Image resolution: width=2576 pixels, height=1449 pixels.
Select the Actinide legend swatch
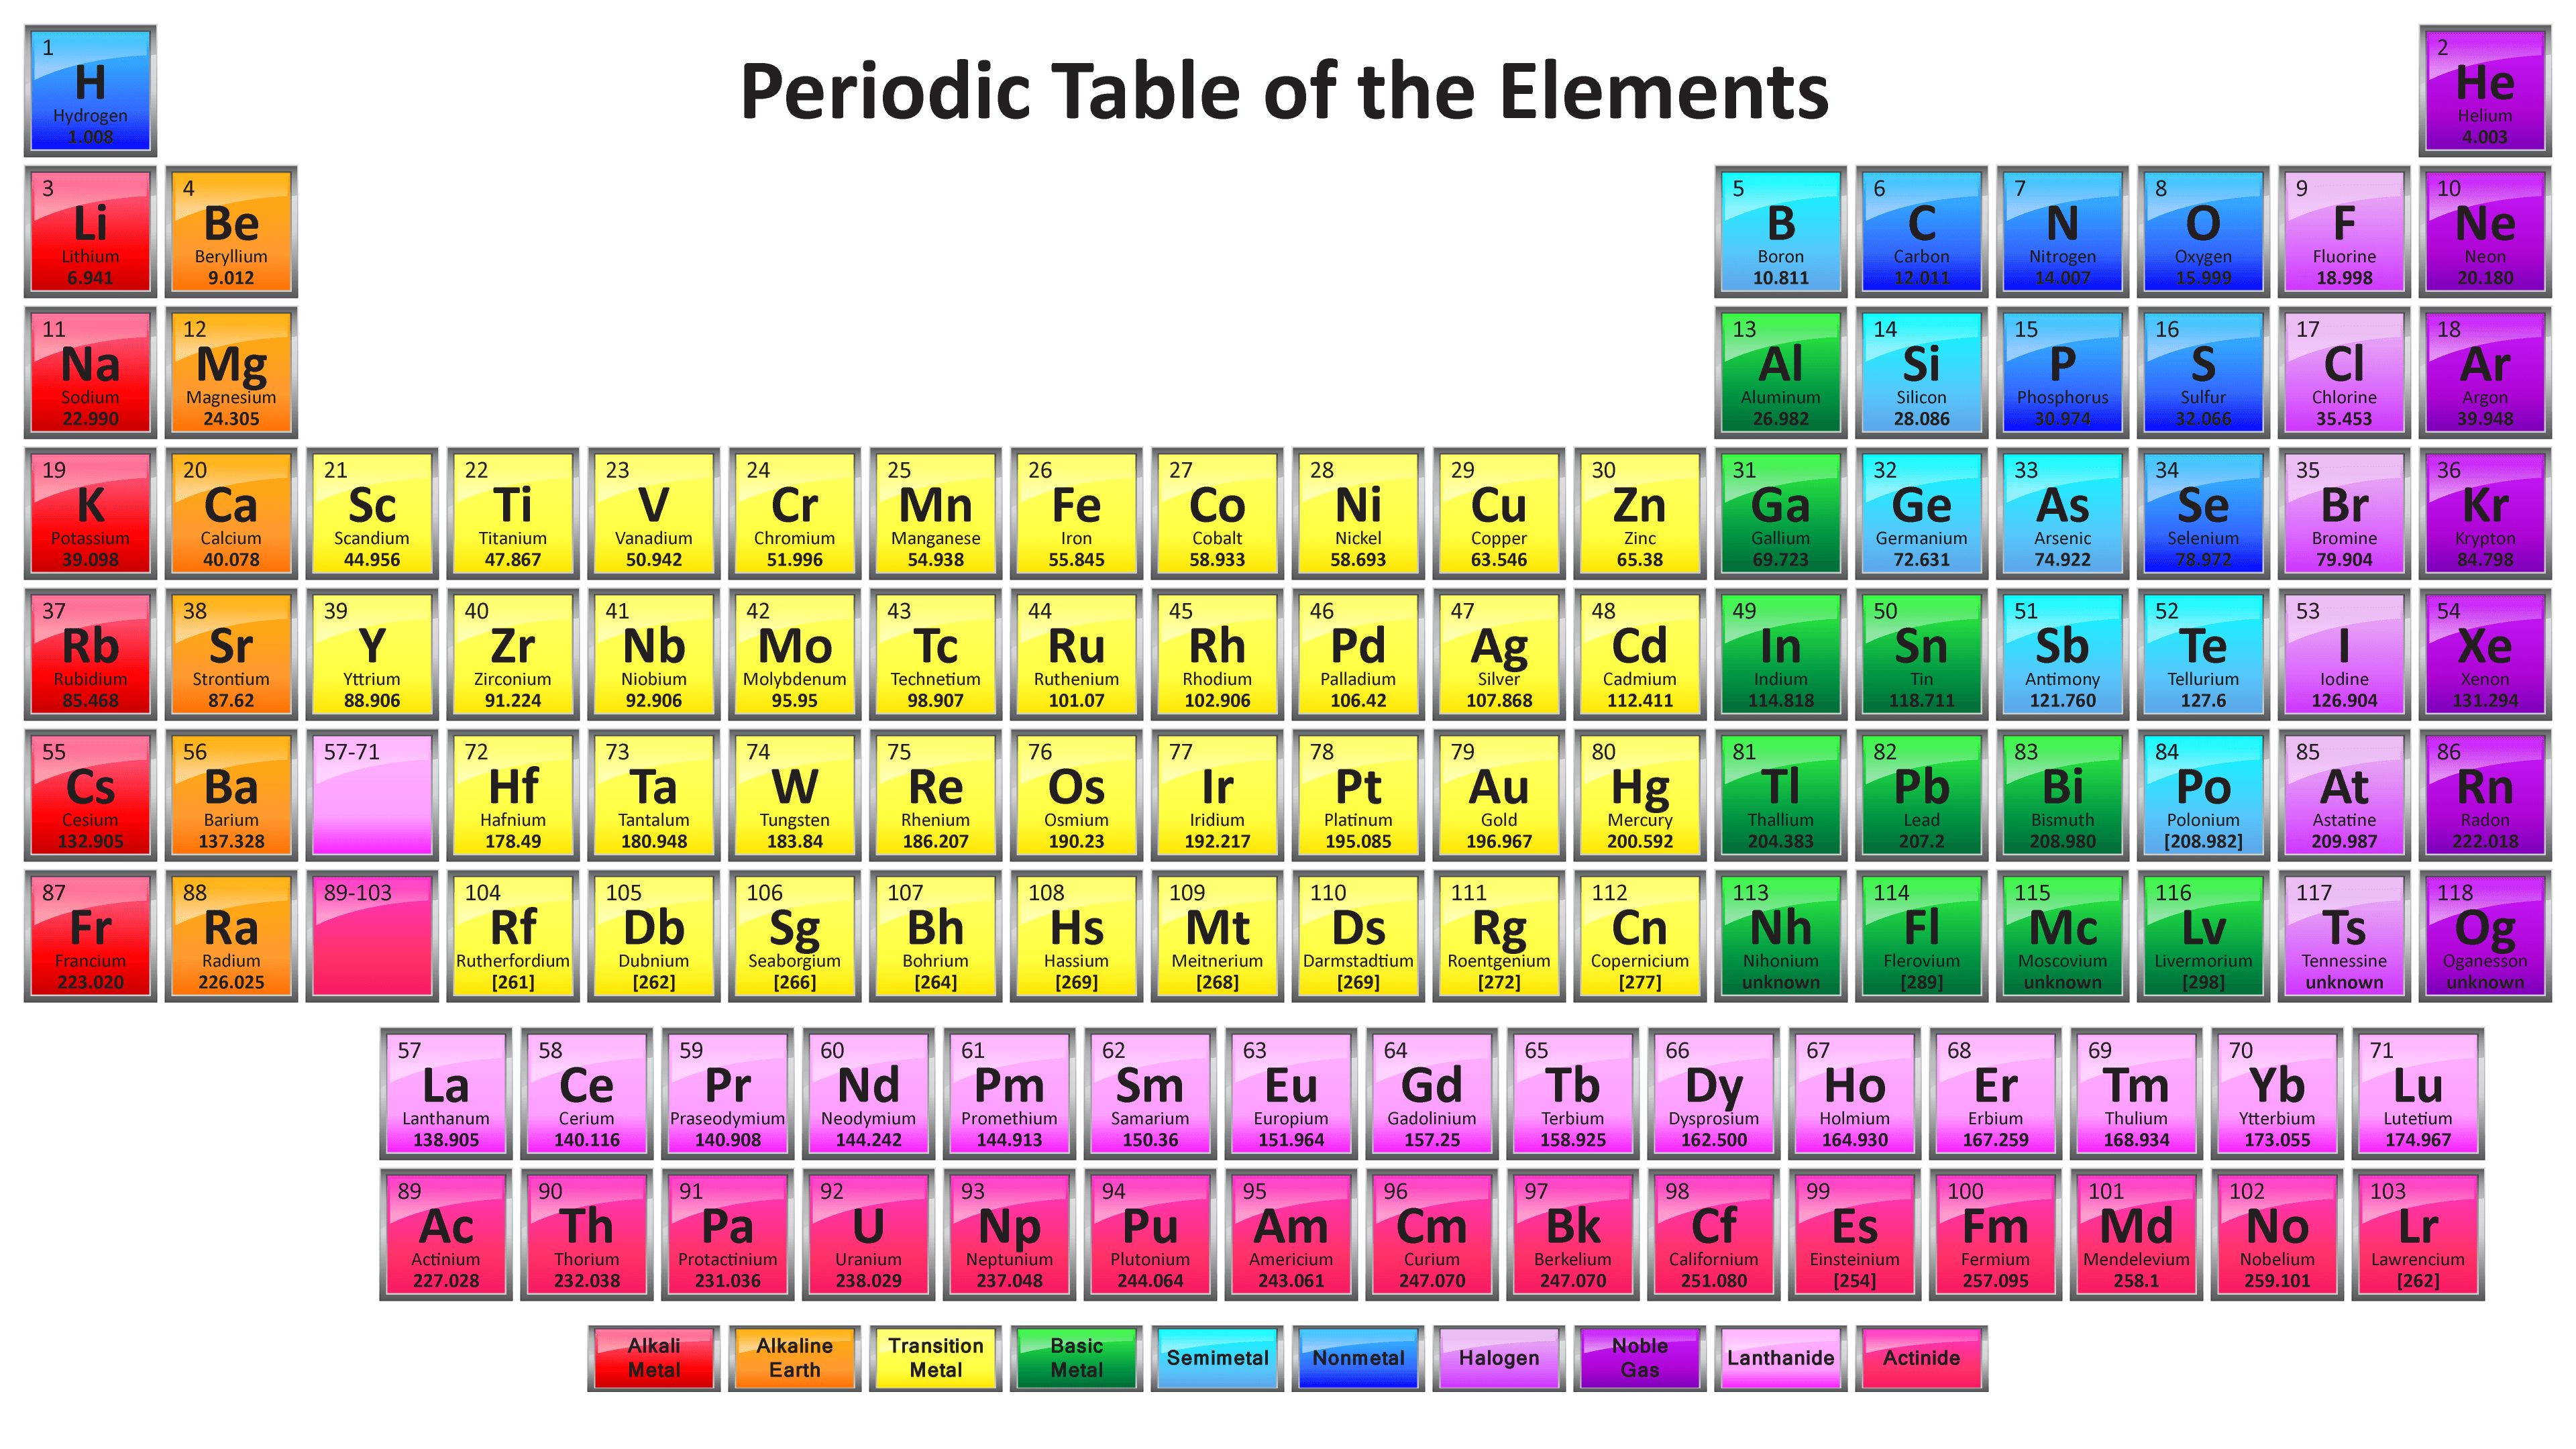click(1922, 1358)
